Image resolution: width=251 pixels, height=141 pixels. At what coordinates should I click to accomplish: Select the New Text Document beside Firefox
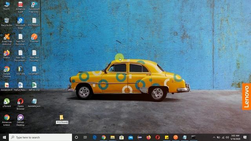(x=20, y=56)
